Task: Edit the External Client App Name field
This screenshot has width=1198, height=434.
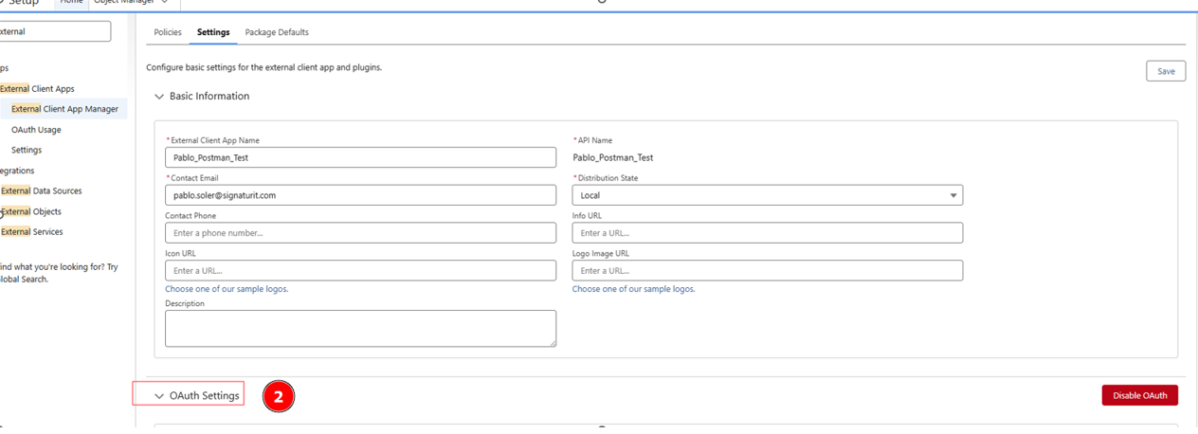Action: click(x=360, y=157)
